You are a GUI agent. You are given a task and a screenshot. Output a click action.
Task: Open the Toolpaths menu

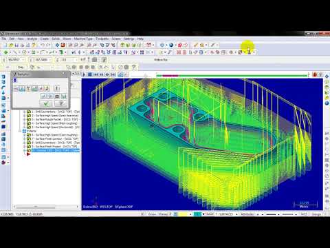pos(102,39)
